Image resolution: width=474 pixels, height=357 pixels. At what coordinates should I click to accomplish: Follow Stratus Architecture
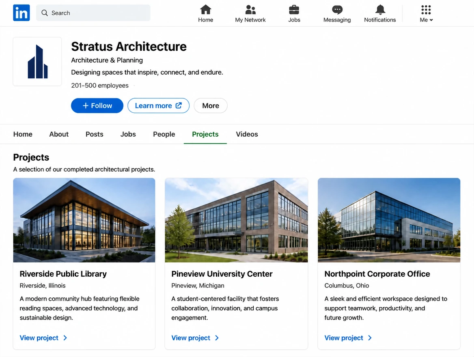click(x=97, y=105)
